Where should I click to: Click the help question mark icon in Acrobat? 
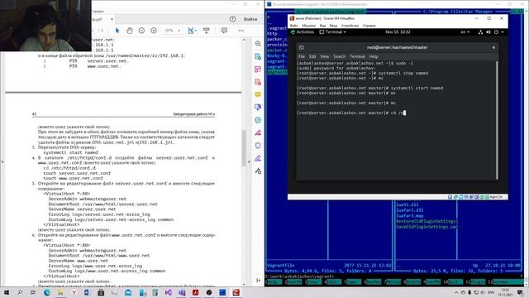coord(233,19)
